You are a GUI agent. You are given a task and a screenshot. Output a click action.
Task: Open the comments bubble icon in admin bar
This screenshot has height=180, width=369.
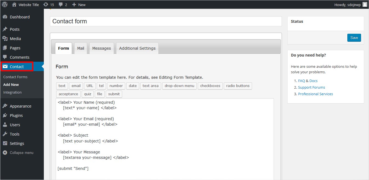[61, 5]
